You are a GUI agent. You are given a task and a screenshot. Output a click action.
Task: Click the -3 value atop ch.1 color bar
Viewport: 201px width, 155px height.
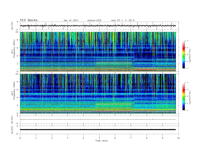187,41
